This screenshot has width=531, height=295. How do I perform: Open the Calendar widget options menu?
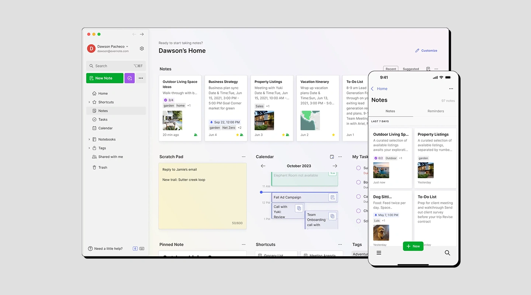pyautogui.click(x=340, y=157)
